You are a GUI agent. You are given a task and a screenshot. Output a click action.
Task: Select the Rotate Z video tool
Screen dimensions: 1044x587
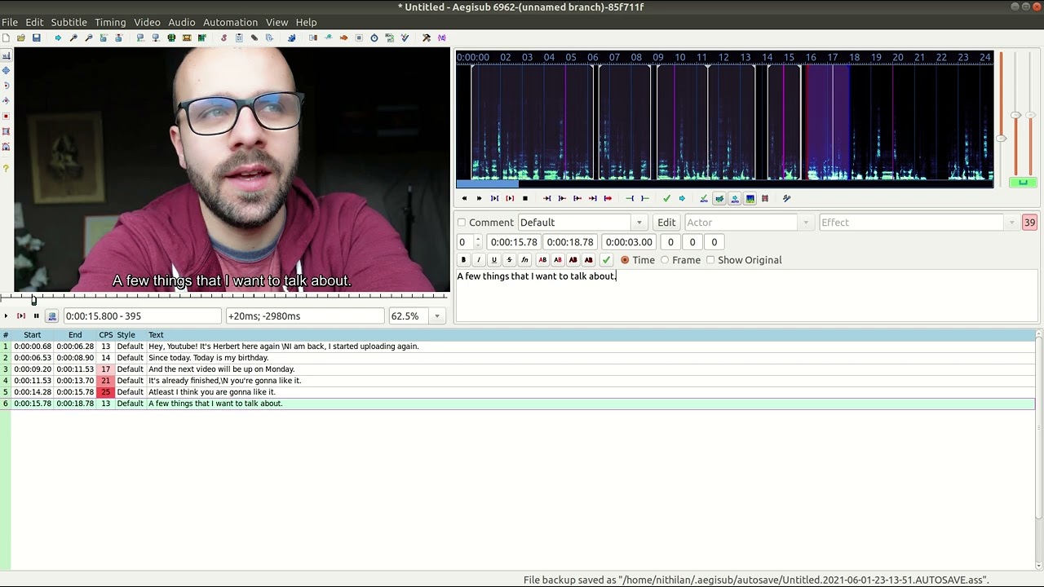6,86
